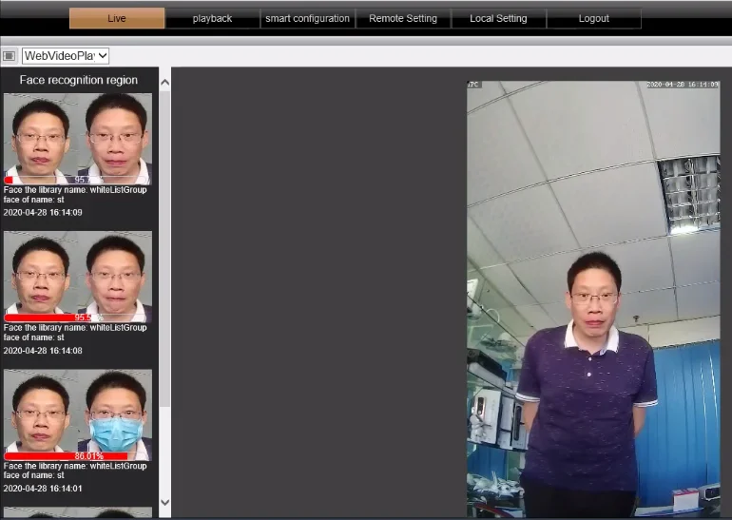Click whiteListGroup label of 16:14:09 record

(118, 190)
